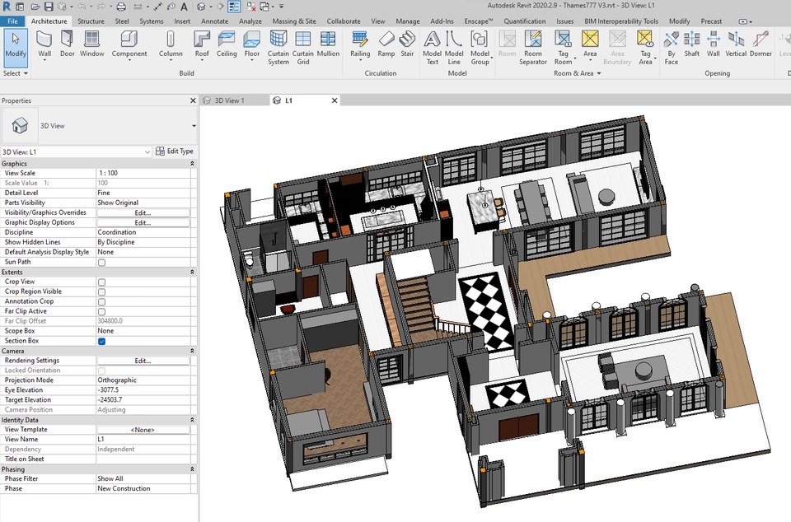Screen dimensions: 791x522
Task: Enable the Sun Path checkbox
Action: tap(101, 263)
